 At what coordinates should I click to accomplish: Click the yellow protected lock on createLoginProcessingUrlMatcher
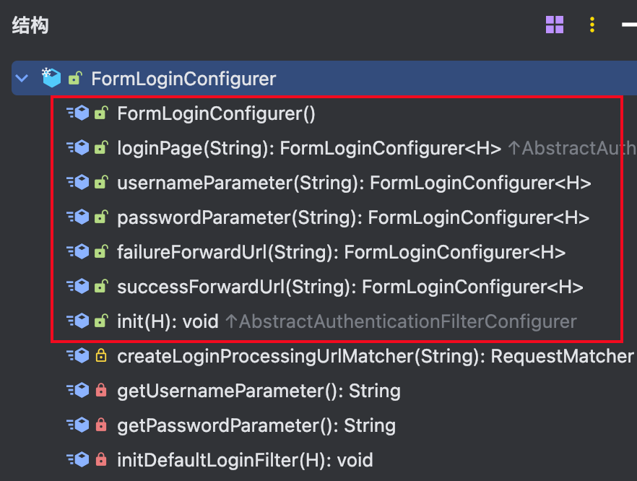click(x=101, y=355)
